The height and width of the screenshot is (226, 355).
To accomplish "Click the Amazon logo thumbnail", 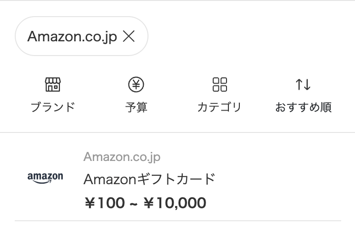I will click(45, 178).
